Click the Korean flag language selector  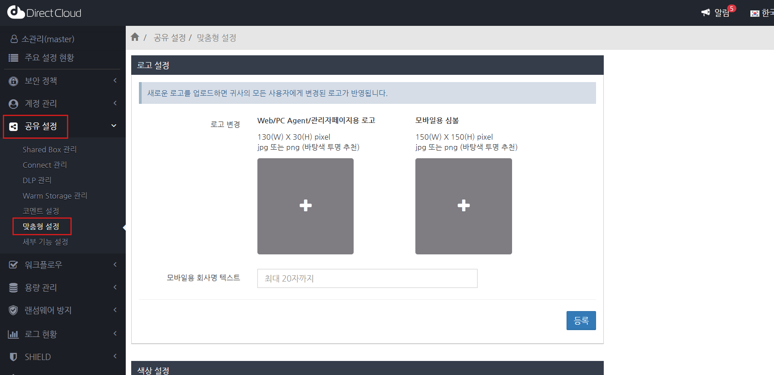point(754,14)
